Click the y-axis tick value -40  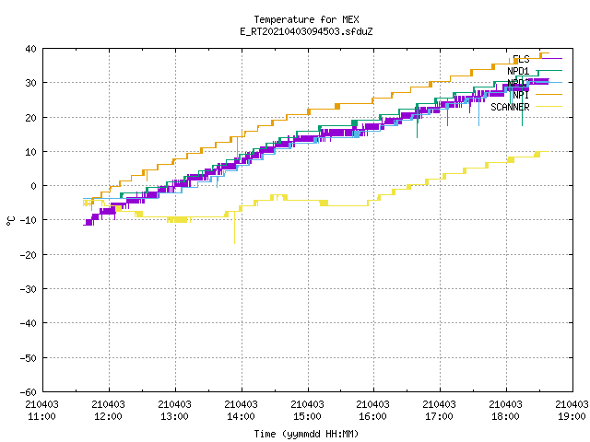point(28,323)
